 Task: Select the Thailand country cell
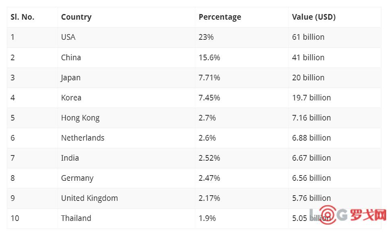tap(76, 218)
